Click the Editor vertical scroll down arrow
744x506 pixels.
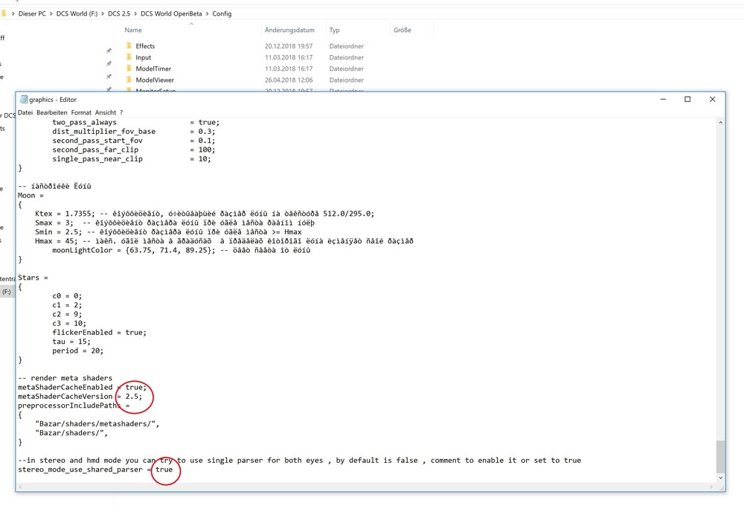720,478
